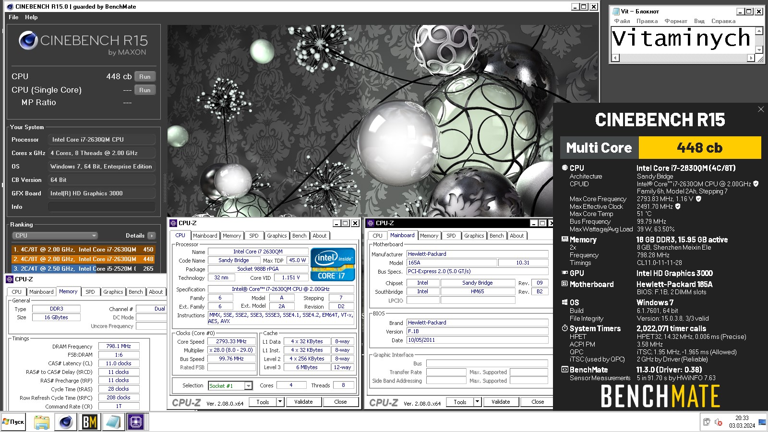
Task: Click the show desktop icon beside the clock
Action: pyautogui.click(x=762, y=422)
